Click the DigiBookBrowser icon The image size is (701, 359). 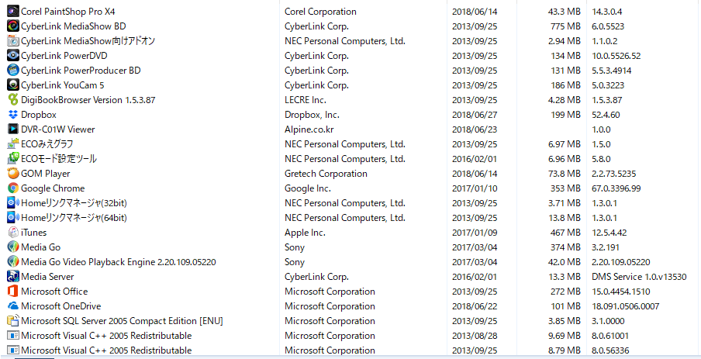[13, 100]
